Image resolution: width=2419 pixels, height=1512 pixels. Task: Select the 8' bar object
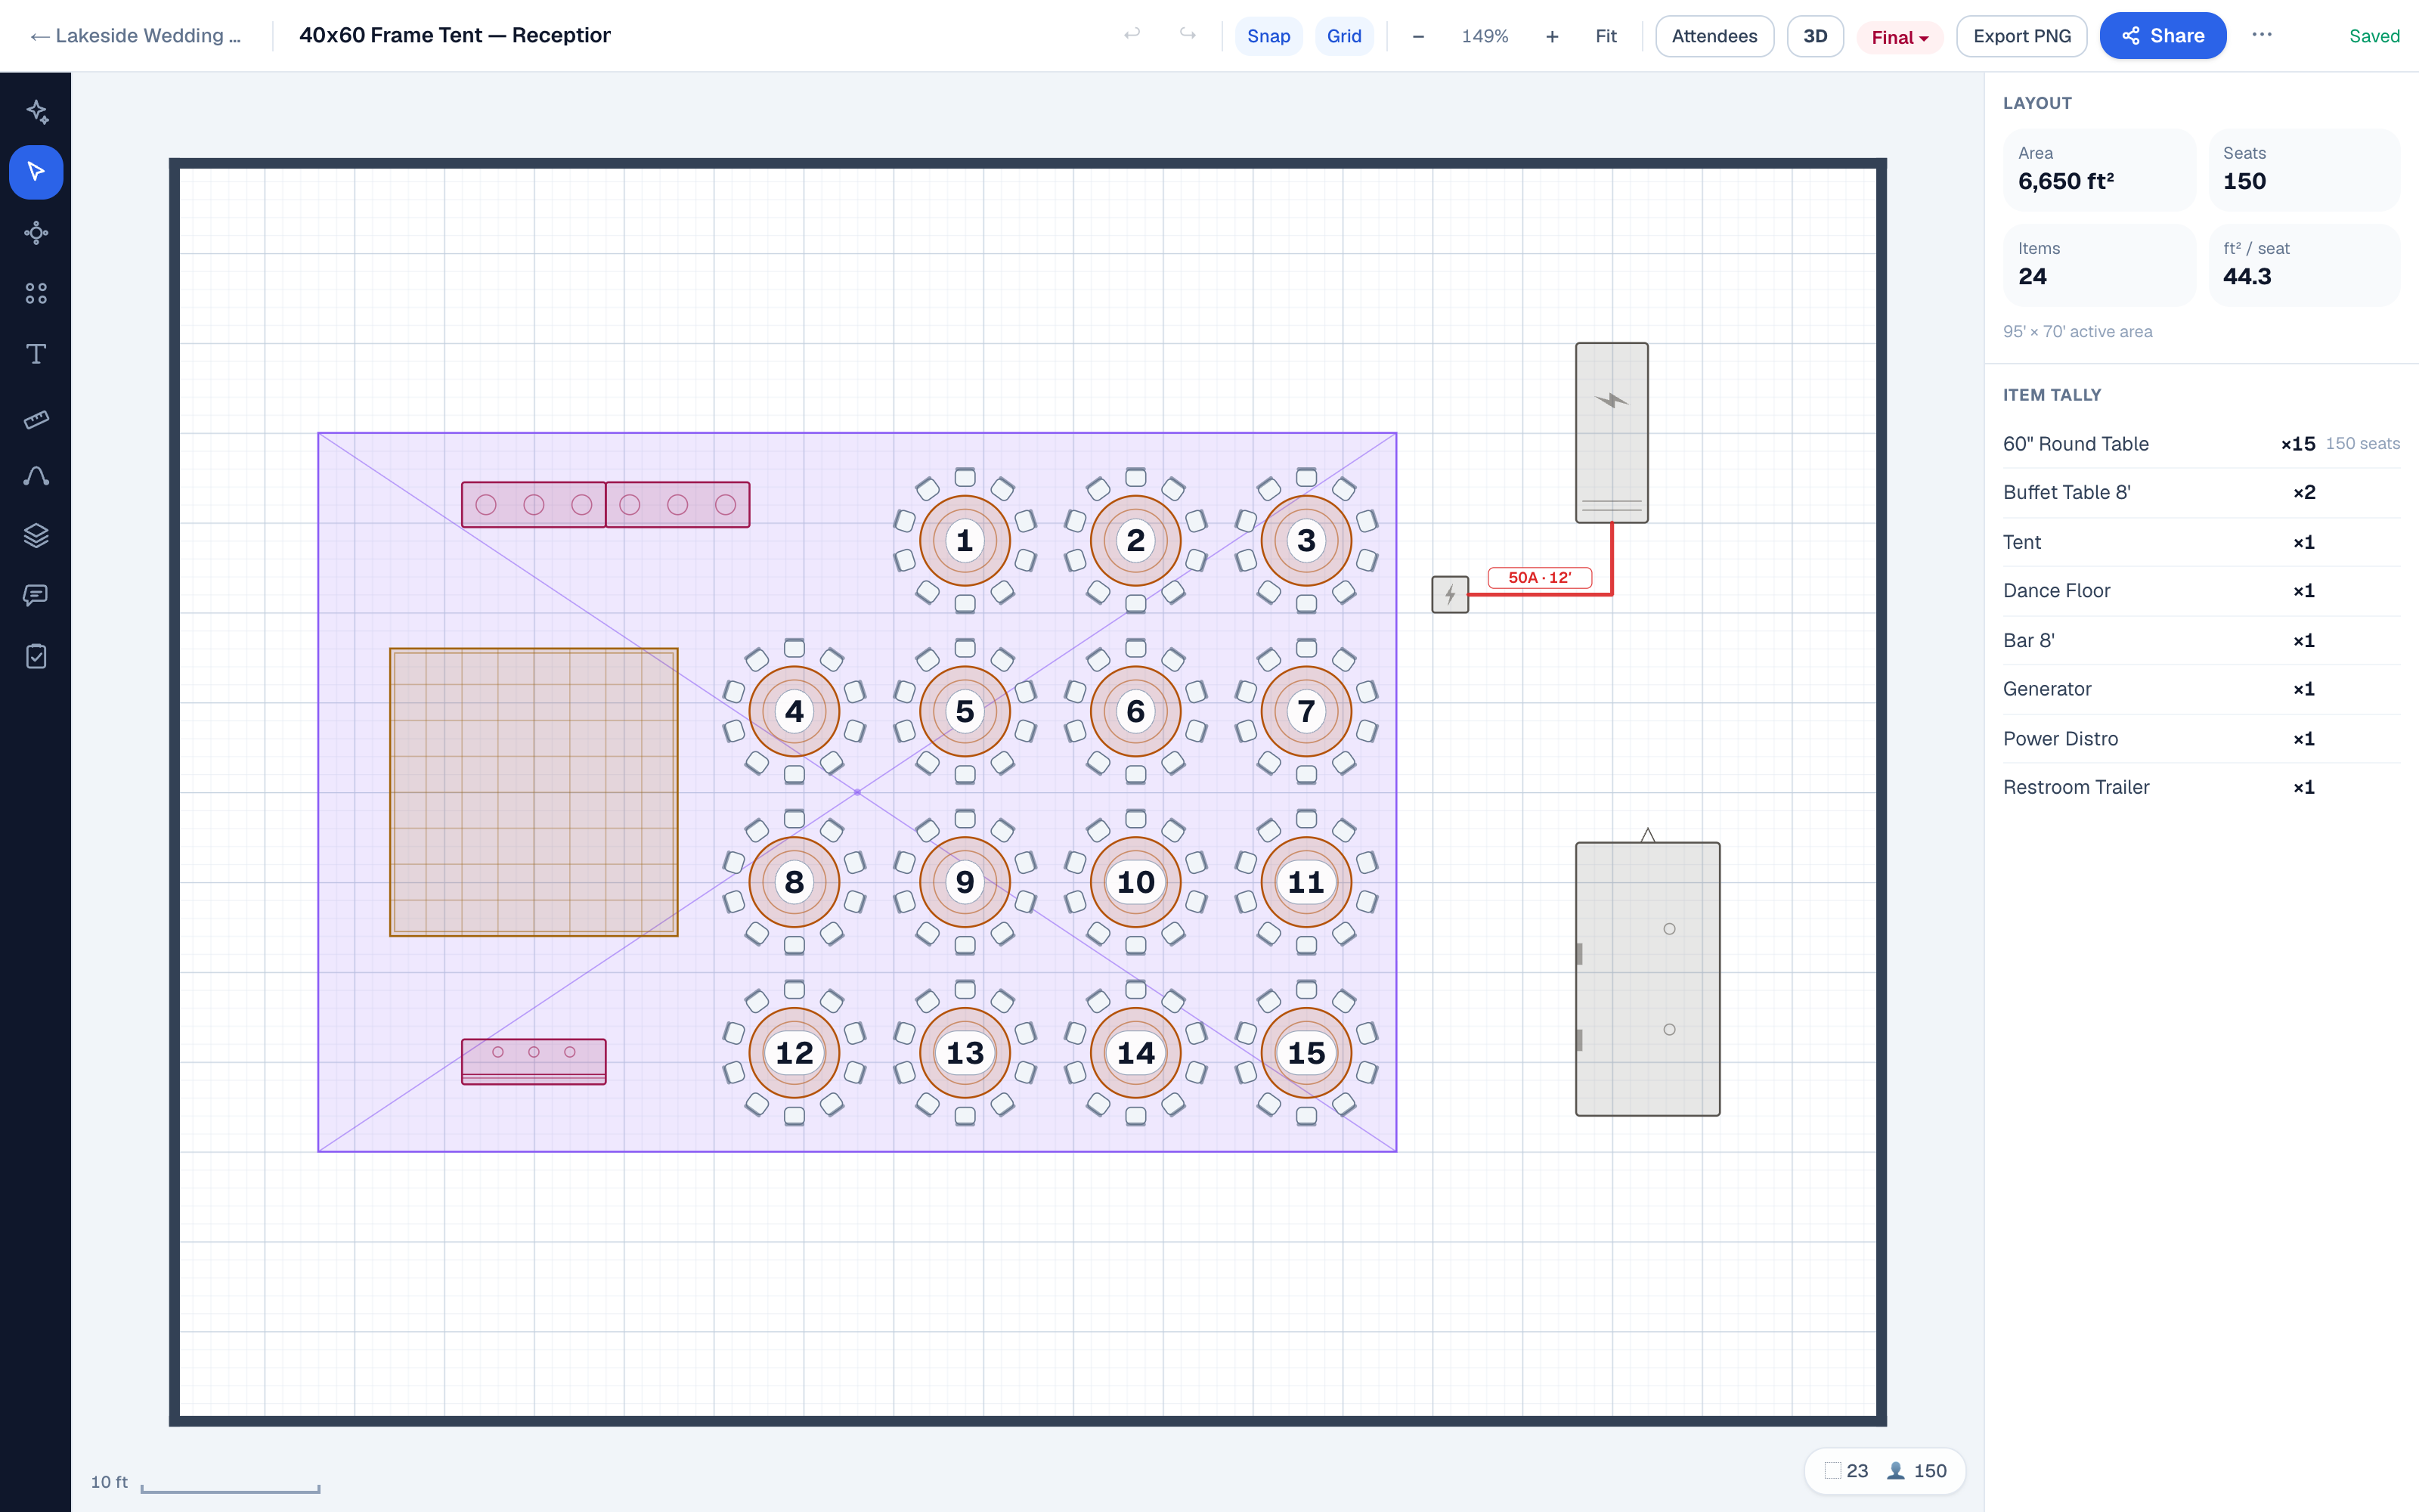coord(534,1061)
